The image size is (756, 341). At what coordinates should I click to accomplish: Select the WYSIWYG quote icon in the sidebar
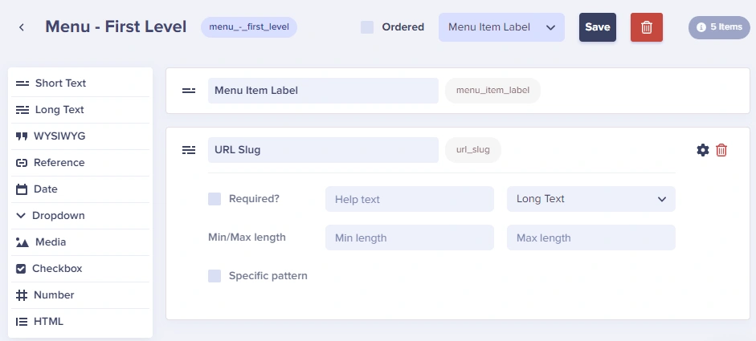coord(21,136)
